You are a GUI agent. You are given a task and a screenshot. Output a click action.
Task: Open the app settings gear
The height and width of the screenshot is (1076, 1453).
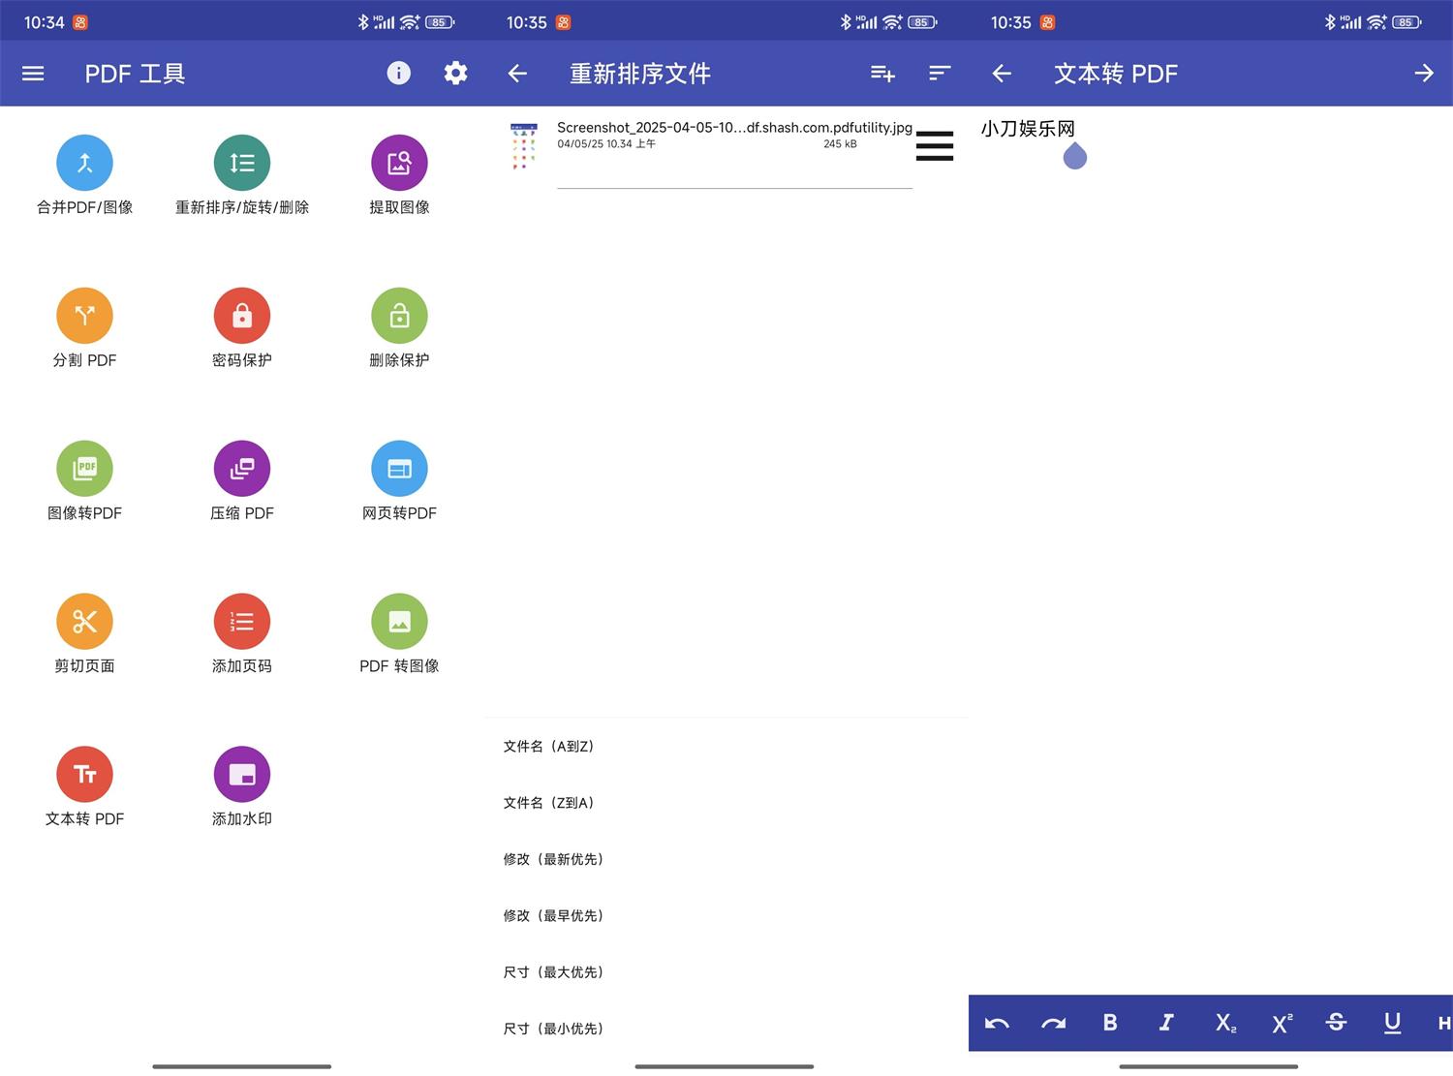tap(455, 73)
